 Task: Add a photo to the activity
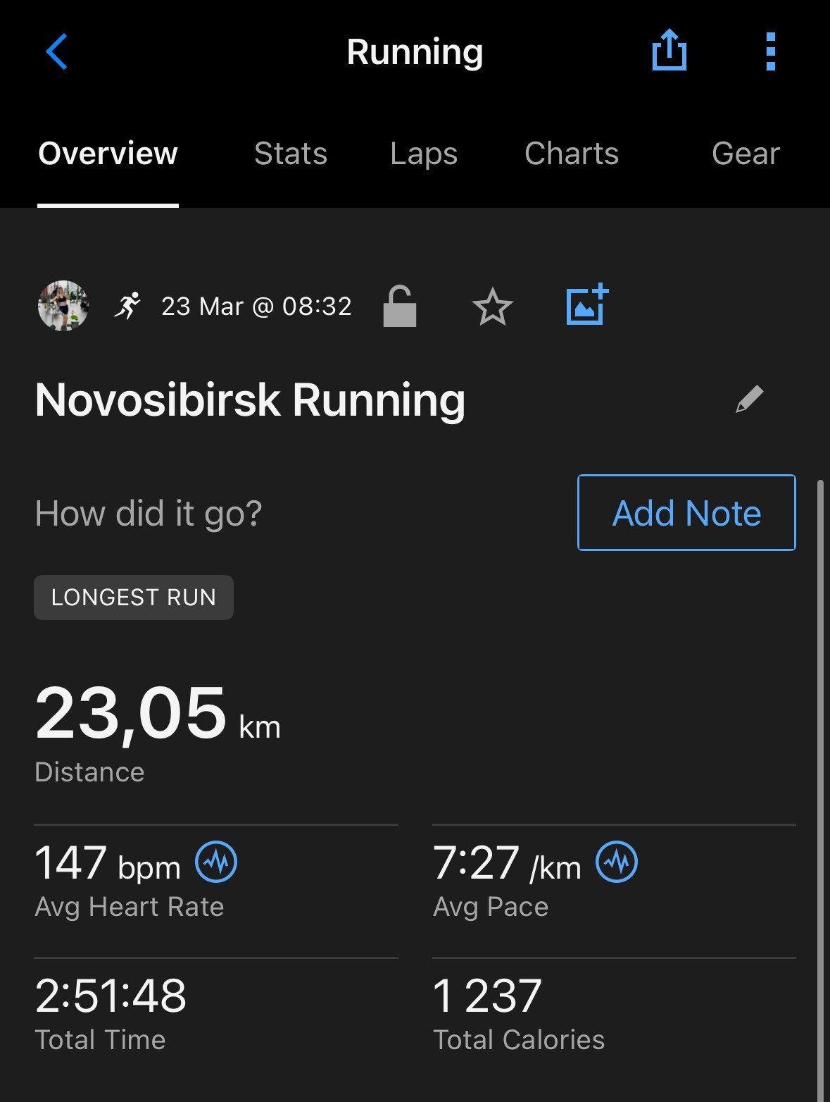pyautogui.click(x=587, y=304)
